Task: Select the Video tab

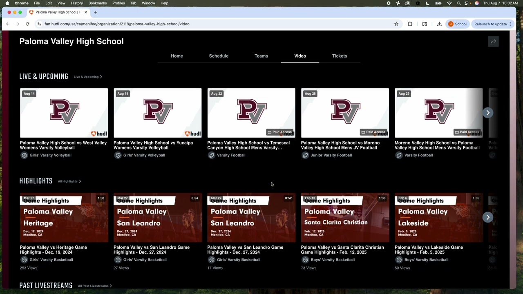Action: point(300,56)
